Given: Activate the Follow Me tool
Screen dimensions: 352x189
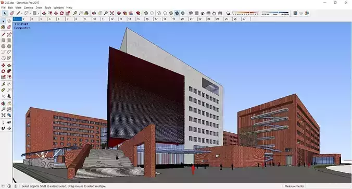Looking at the screenshot, I should [9, 71].
